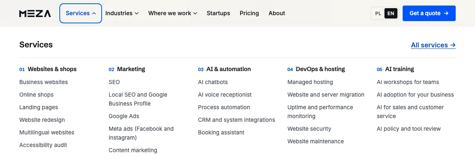
Task: Go to AI policy and tool review
Action: pos(409,129)
